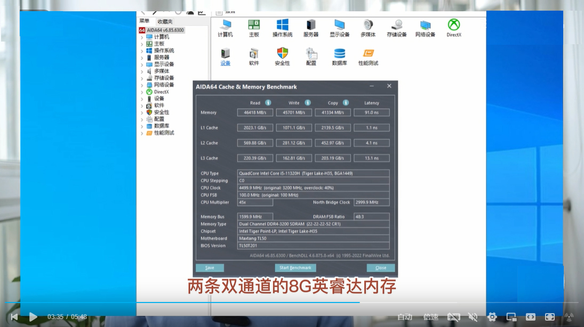This screenshot has height=327, width=584.
Task: Expand the 存储设备 node in the sidebar tree
Action: (x=142, y=78)
